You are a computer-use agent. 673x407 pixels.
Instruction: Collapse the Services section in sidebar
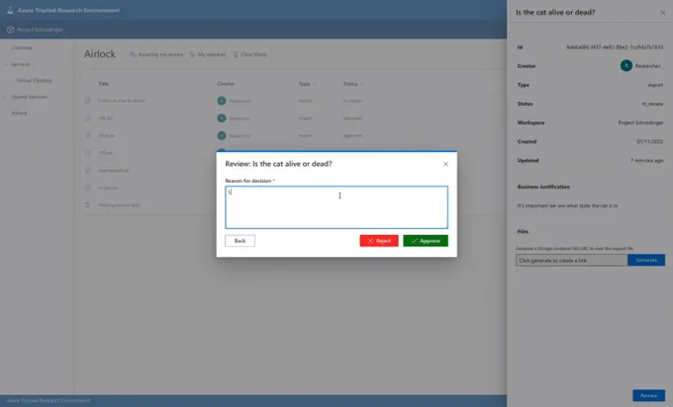[x=6, y=64]
